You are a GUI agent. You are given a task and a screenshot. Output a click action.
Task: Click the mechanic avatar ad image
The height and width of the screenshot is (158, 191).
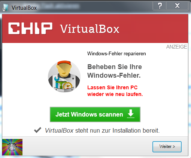(x=64, y=76)
